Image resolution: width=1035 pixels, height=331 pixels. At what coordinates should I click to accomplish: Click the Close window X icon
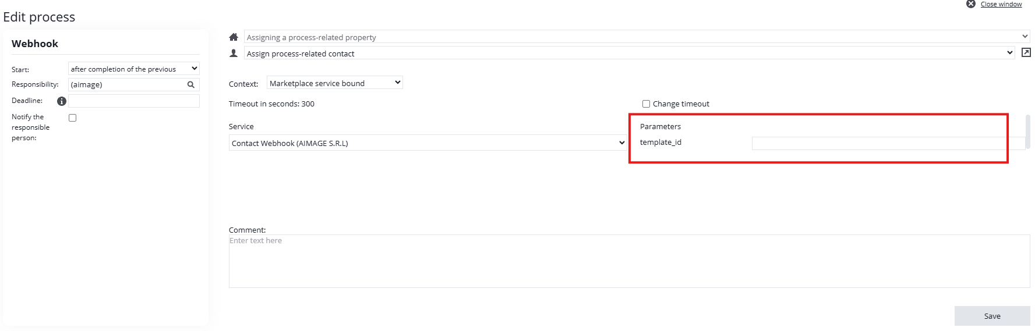pos(970,4)
